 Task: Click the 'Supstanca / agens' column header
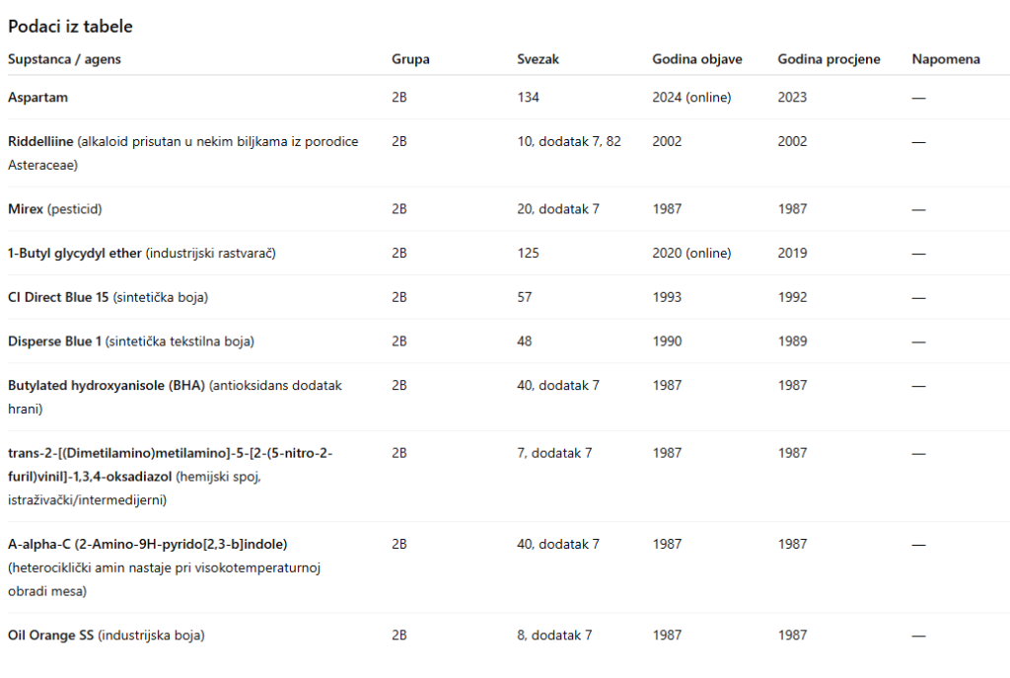point(64,59)
